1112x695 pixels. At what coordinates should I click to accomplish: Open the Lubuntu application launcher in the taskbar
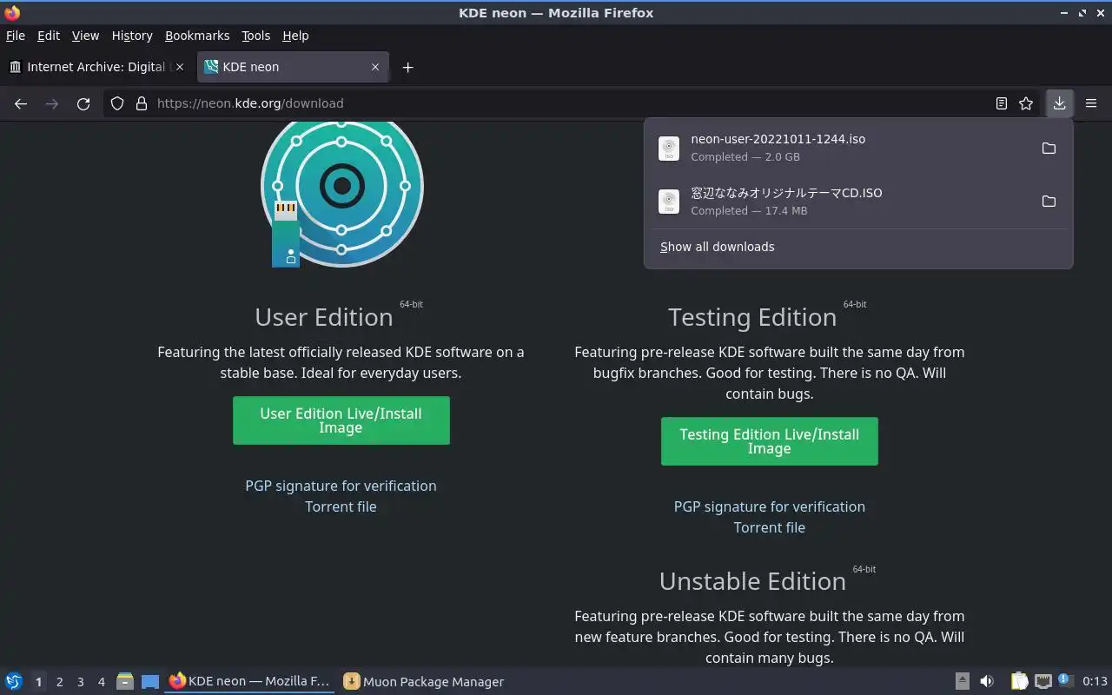click(14, 682)
